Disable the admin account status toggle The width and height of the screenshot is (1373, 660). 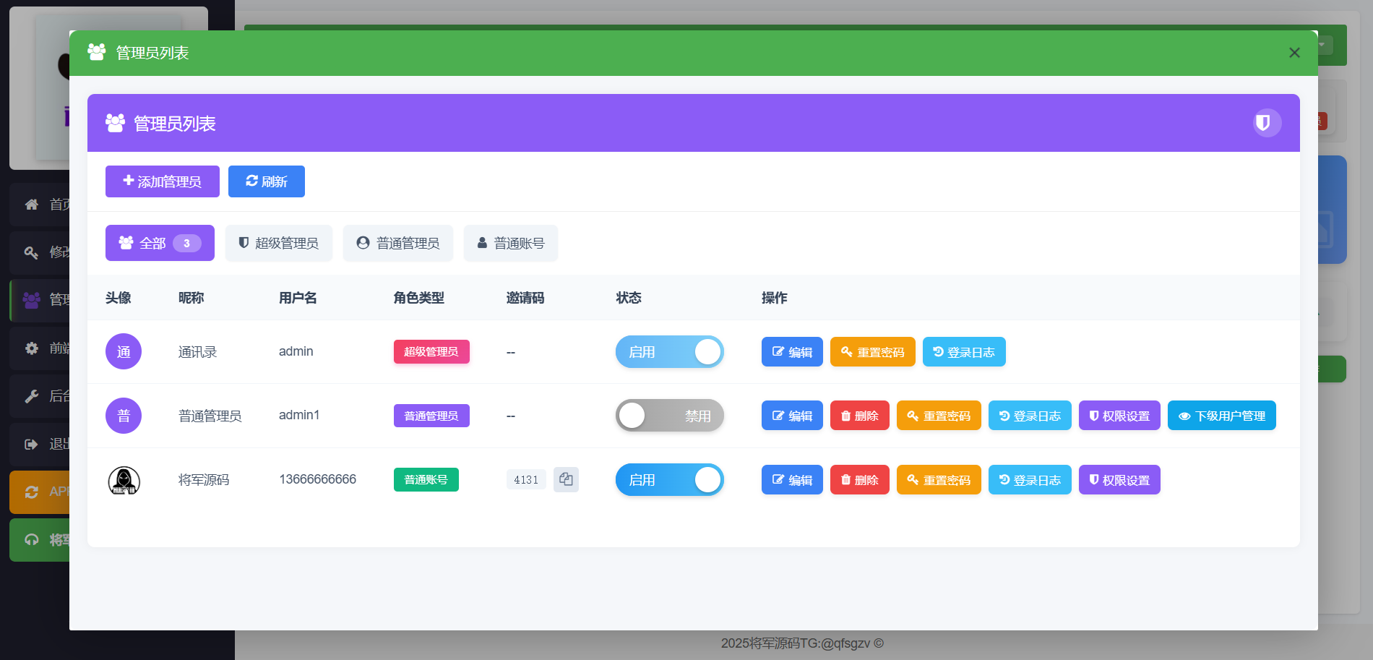click(669, 352)
